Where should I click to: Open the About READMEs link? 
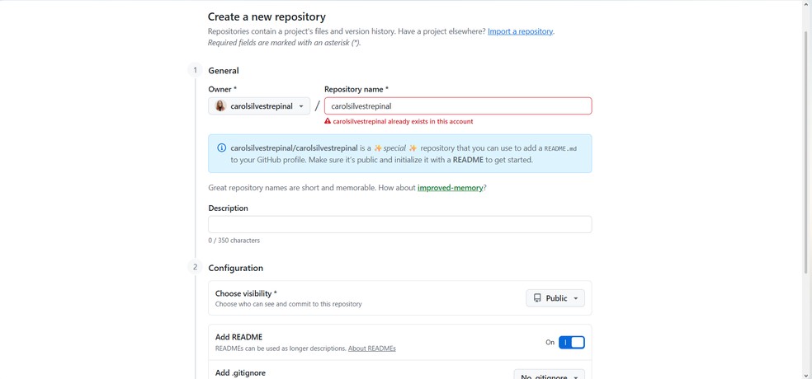point(372,349)
